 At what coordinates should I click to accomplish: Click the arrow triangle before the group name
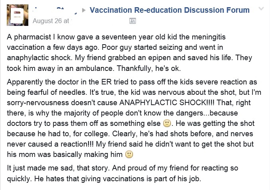[84, 10]
